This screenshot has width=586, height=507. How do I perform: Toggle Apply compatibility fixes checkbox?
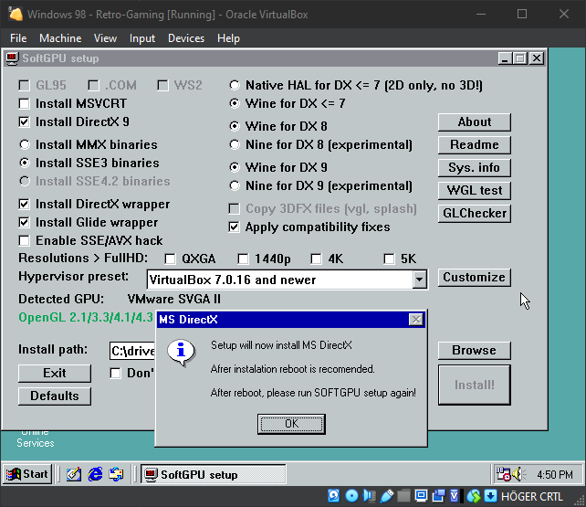click(234, 227)
